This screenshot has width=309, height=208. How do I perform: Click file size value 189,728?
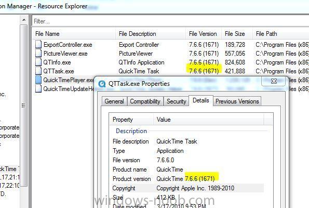(x=235, y=45)
